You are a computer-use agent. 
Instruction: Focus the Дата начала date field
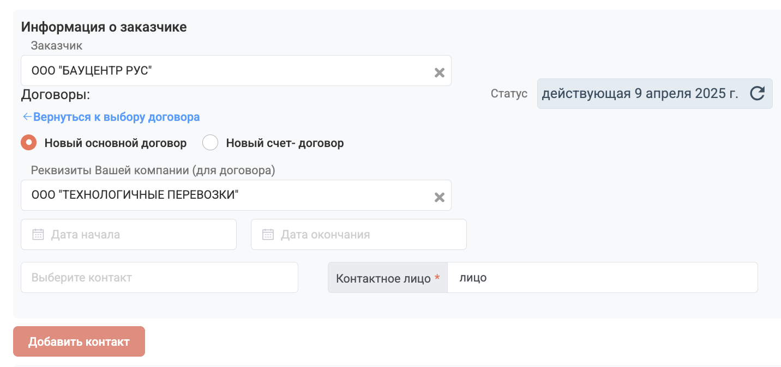(129, 235)
